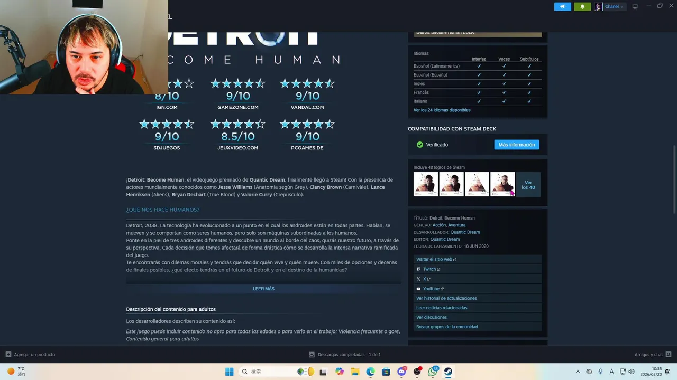Open the Twitch link
The height and width of the screenshot is (380, 677).
tap(431, 269)
